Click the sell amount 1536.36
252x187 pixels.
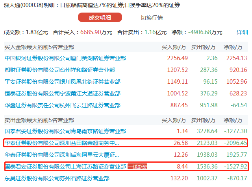pos(207,167)
